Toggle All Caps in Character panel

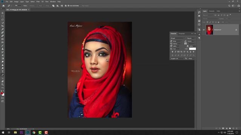pos(178,52)
